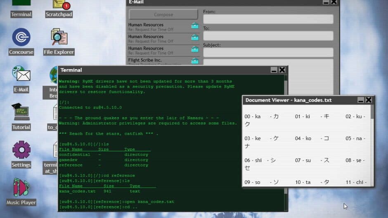388x218 pixels.
Task: Open the Scratchpad icon with notification badge
Action: [x=59, y=5]
